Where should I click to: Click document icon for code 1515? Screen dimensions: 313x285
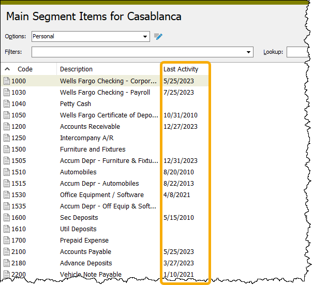[7, 184]
